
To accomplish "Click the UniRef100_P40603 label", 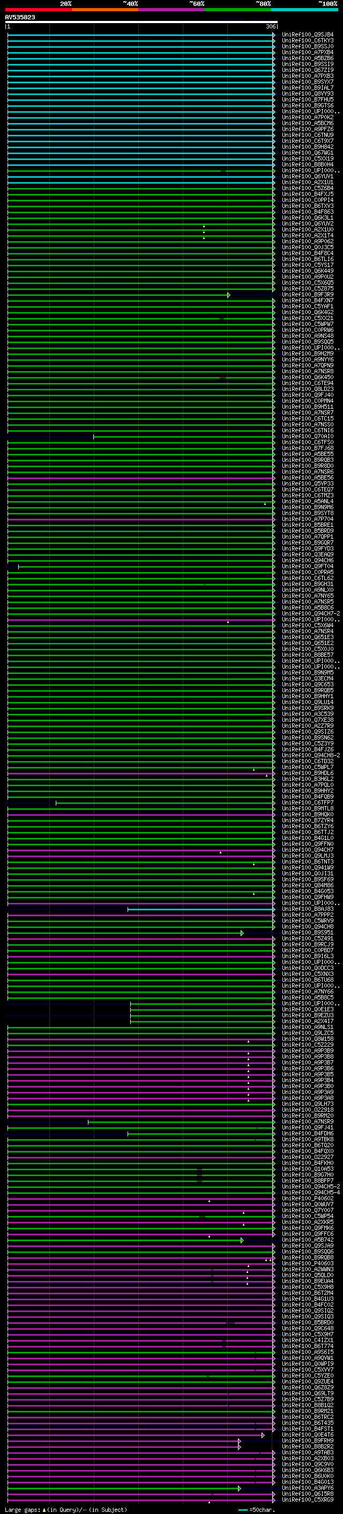I will click(x=307, y=1263).
